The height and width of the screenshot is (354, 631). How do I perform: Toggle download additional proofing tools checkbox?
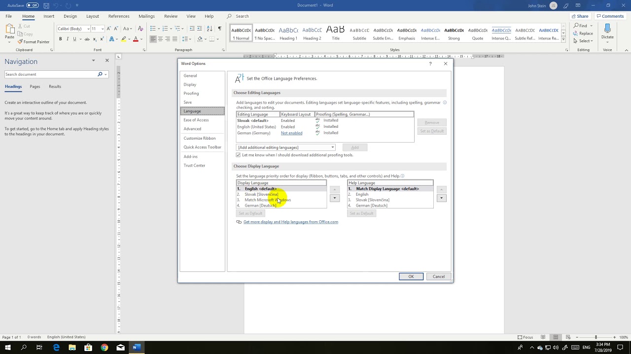point(238,155)
